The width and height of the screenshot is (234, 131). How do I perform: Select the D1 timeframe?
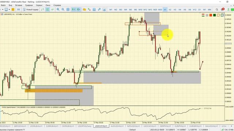(x=200, y=9)
